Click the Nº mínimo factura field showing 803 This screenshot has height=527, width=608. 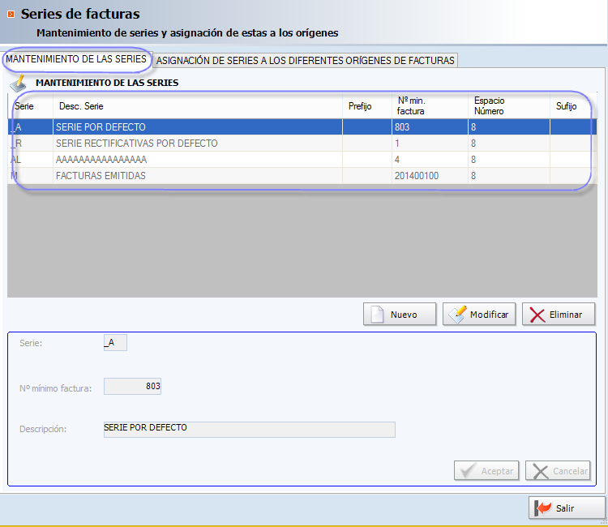tap(132, 386)
